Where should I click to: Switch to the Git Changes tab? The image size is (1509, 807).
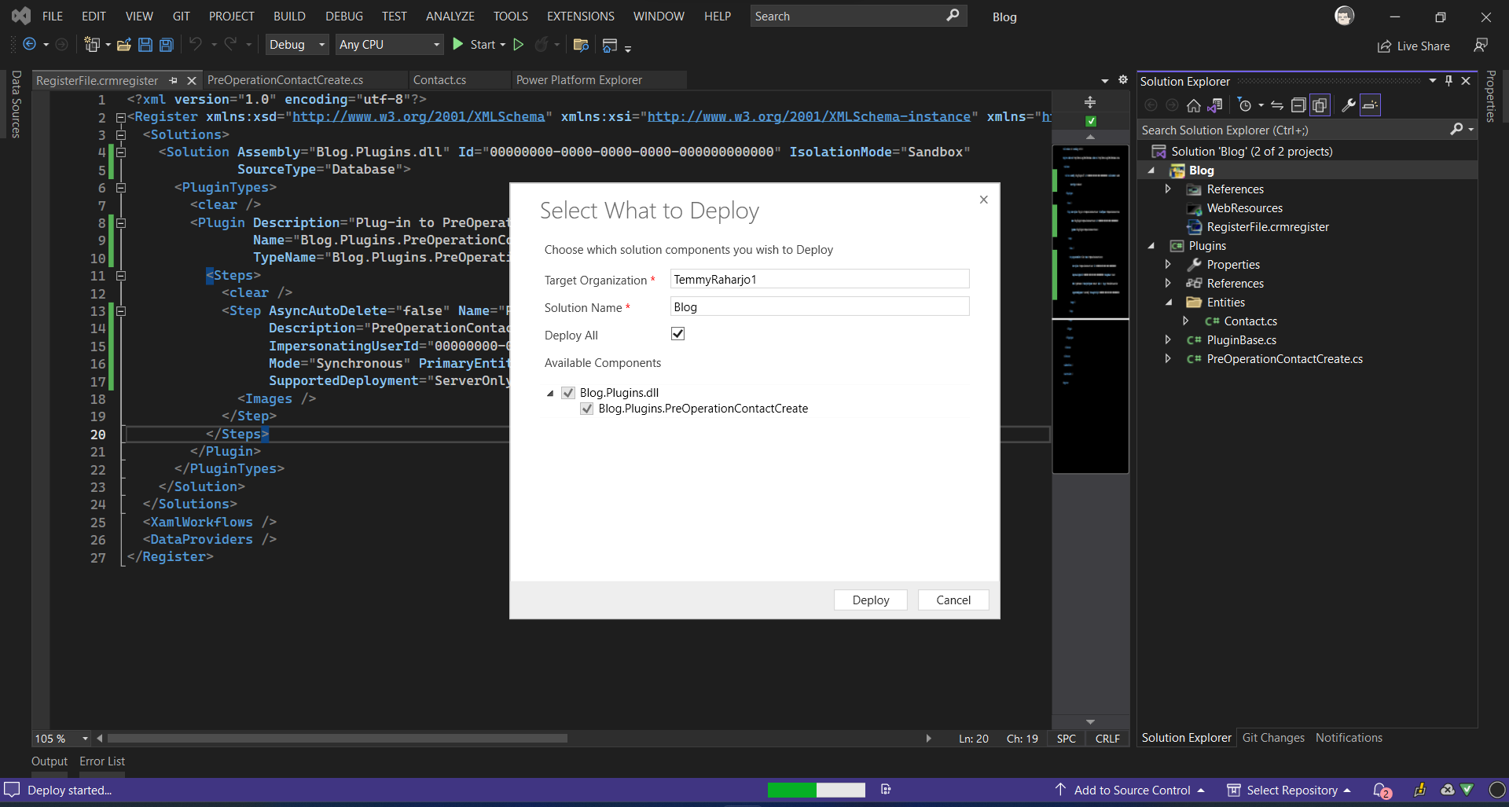tap(1273, 738)
